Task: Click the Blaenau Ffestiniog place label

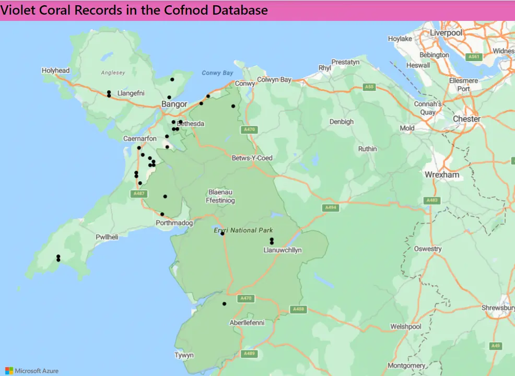Action: tap(221, 196)
